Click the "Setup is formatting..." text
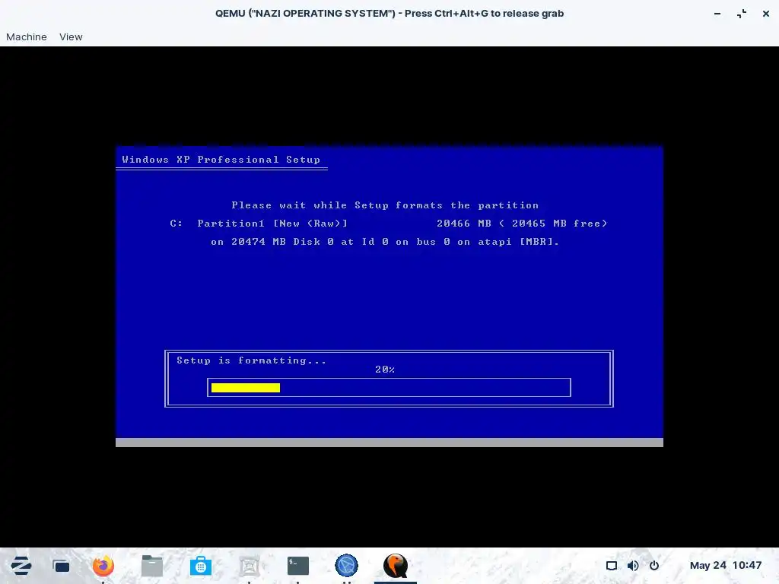This screenshot has width=779, height=584. point(251,360)
